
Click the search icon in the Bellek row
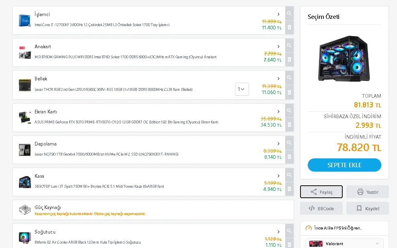[289, 78]
